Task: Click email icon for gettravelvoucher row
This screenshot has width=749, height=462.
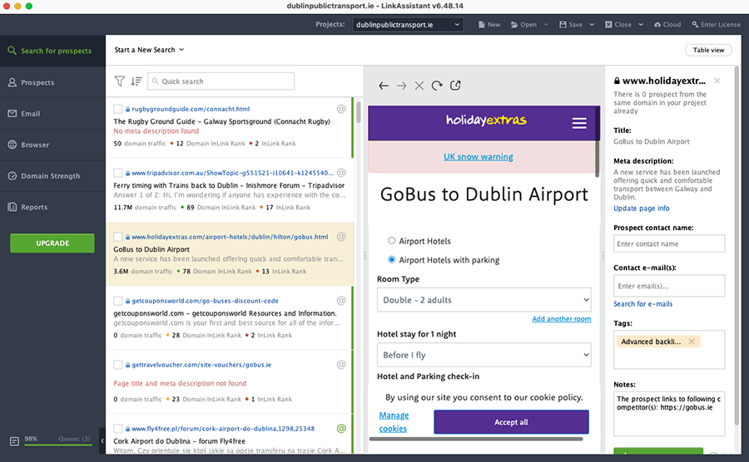Action: pyautogui.click(x=341, y=364)
